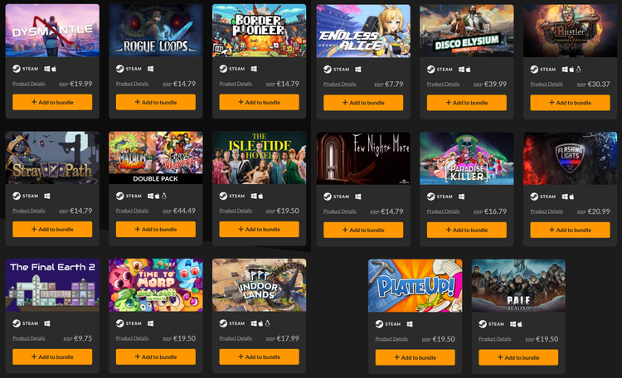Open the PlateUp! game cover image
This screenshot has width=622, height=378.
pos(415,286)
